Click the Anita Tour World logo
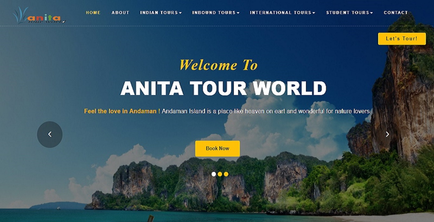This screenshot has width=434, height=222. tap(39, 15)
